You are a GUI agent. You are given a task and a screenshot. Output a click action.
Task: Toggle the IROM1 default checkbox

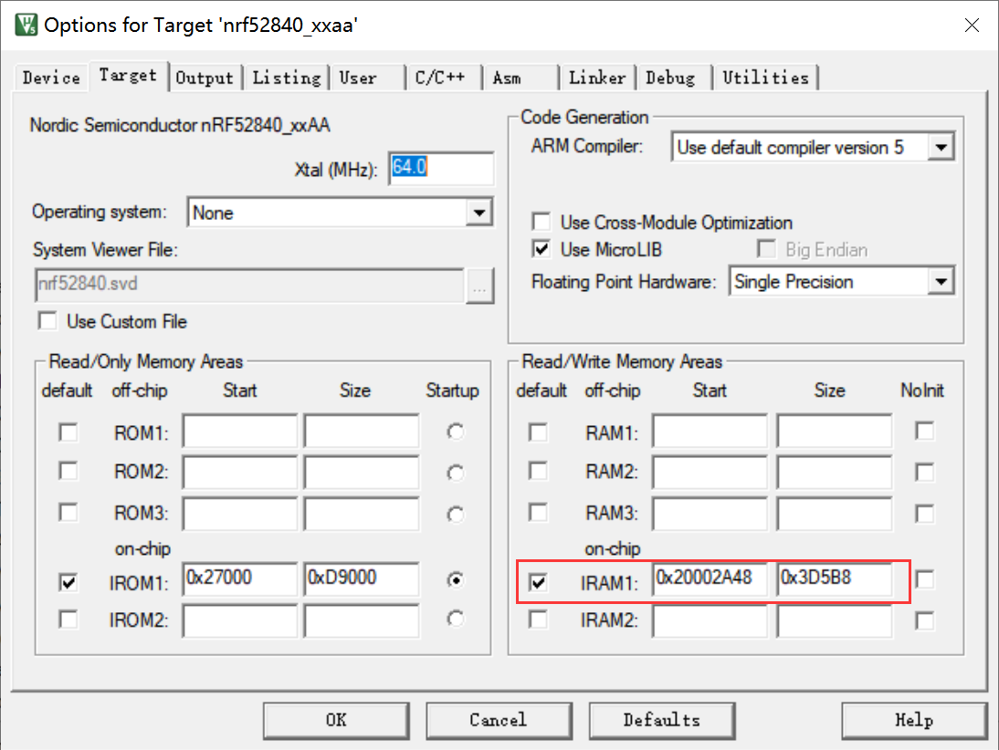click(x=68, y=582)
